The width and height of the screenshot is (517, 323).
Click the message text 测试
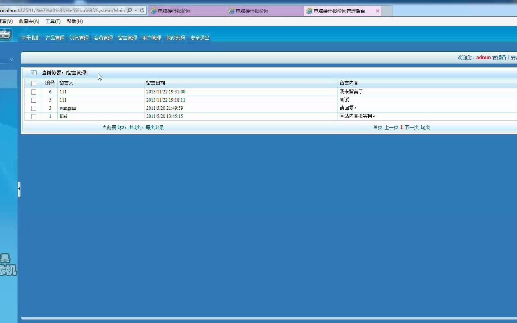[x=344, y=100]
